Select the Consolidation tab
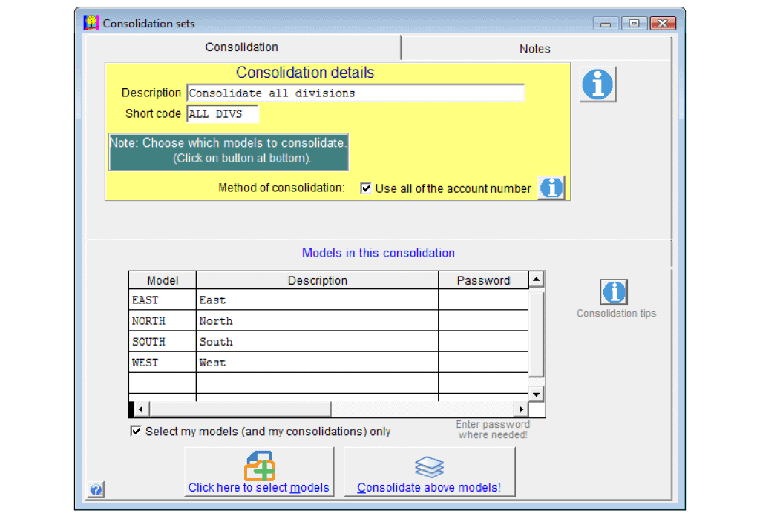This screenshot has width=760, height=519. click(x=242, y=47)
